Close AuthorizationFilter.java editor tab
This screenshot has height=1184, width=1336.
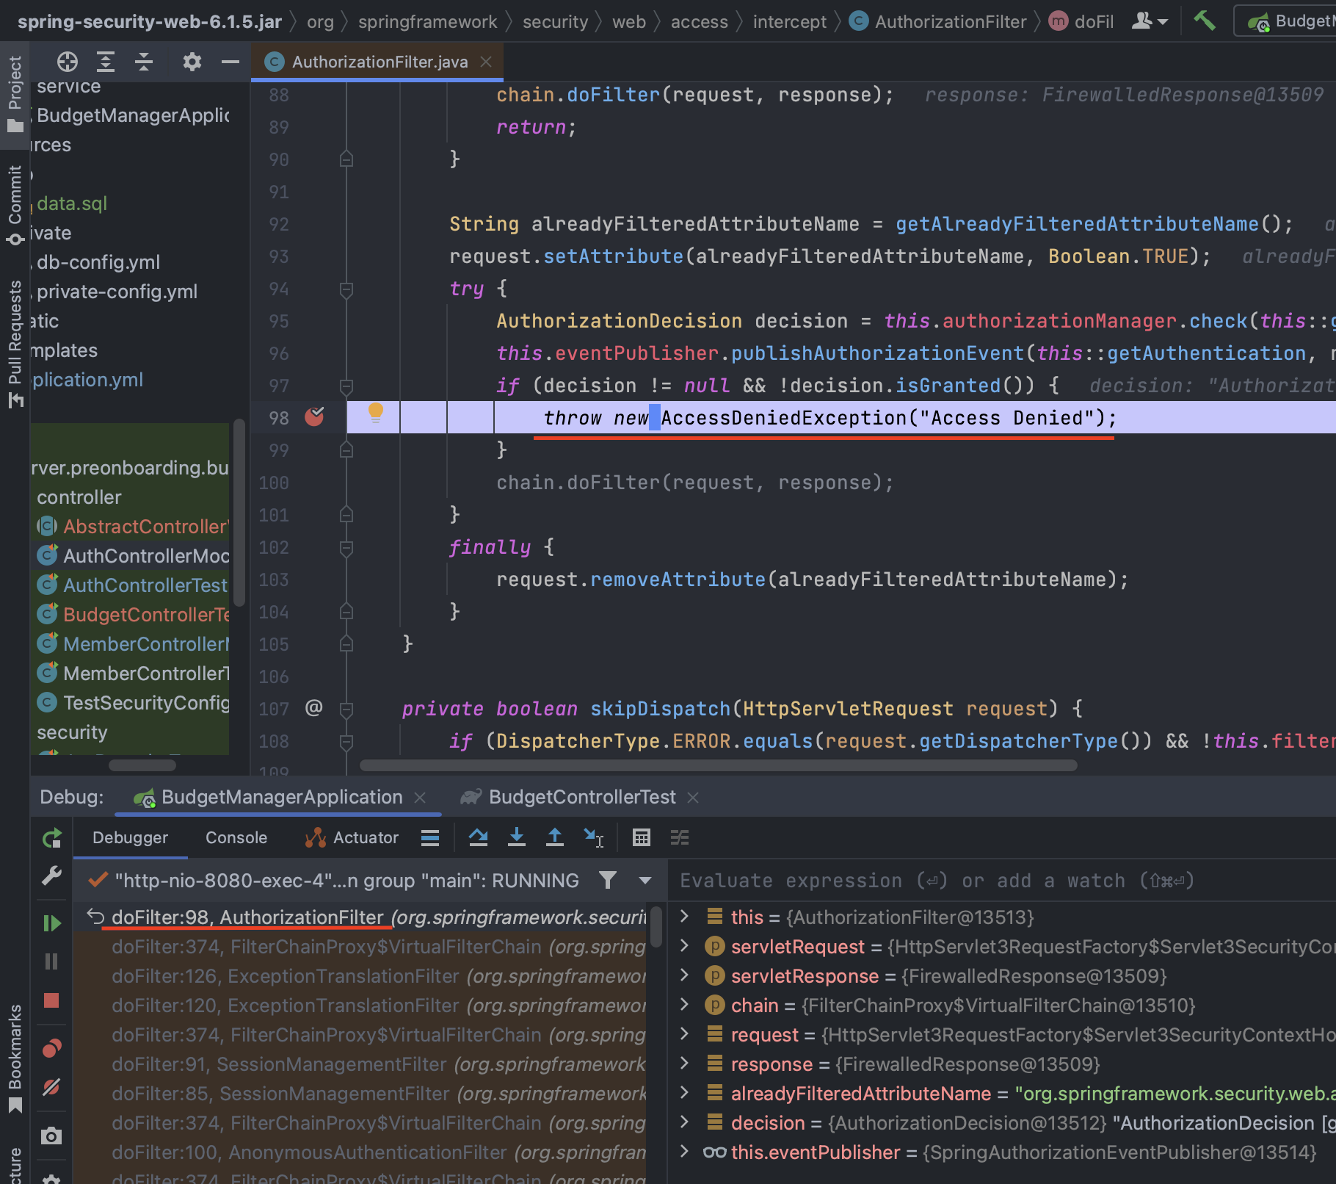click(486, 62)
